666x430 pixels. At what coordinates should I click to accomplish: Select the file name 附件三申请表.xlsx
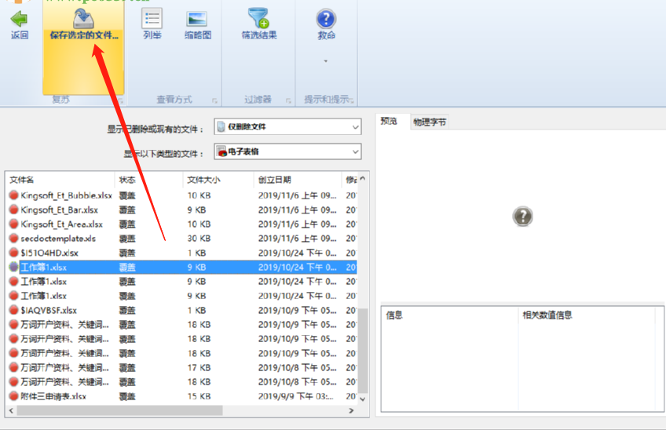53,396
